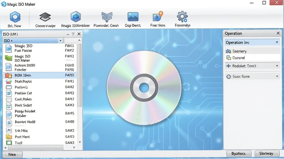Click the document icon beside 'Prefiew Cet'
Screen dimensions: 284x159
point(9,93)
